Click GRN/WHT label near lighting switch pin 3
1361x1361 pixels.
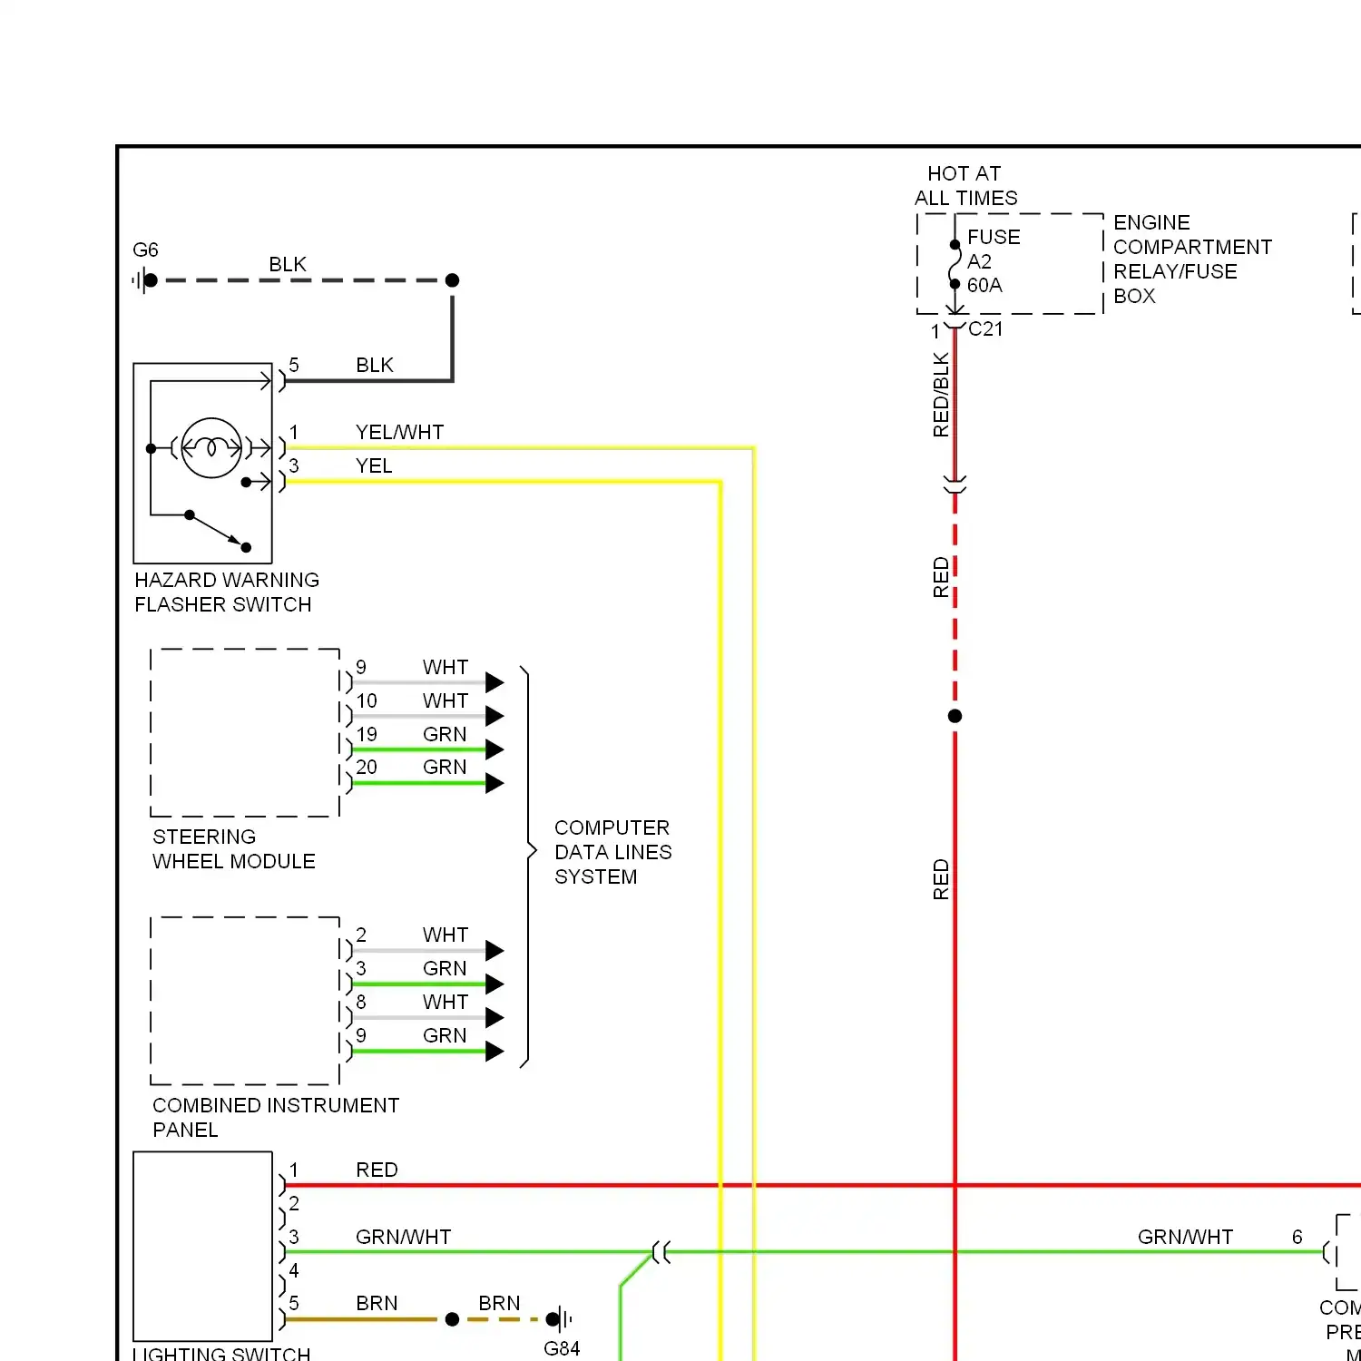(403, 1237)
